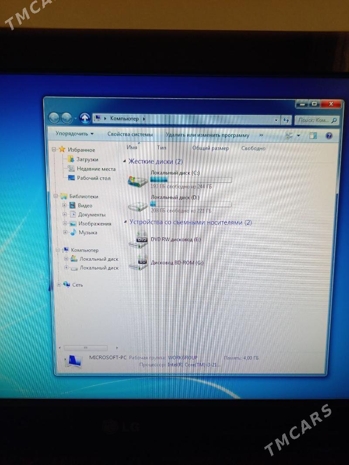Image resolution: width=349 pixels, height=465 pixels.
Task: Click the refresh button beside address bar
Action: (x=286, y=120)
